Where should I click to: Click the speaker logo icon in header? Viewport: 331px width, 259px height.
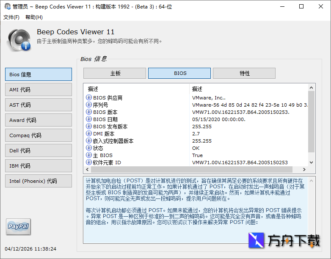19,40
